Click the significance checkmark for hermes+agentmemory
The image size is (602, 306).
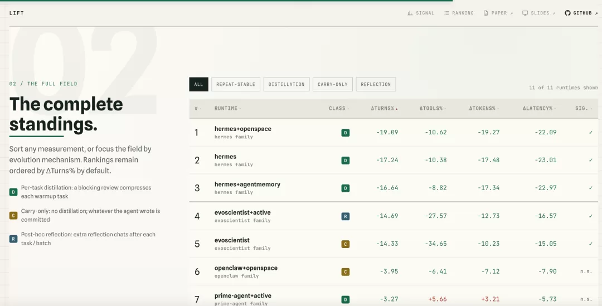coord(590,188)
